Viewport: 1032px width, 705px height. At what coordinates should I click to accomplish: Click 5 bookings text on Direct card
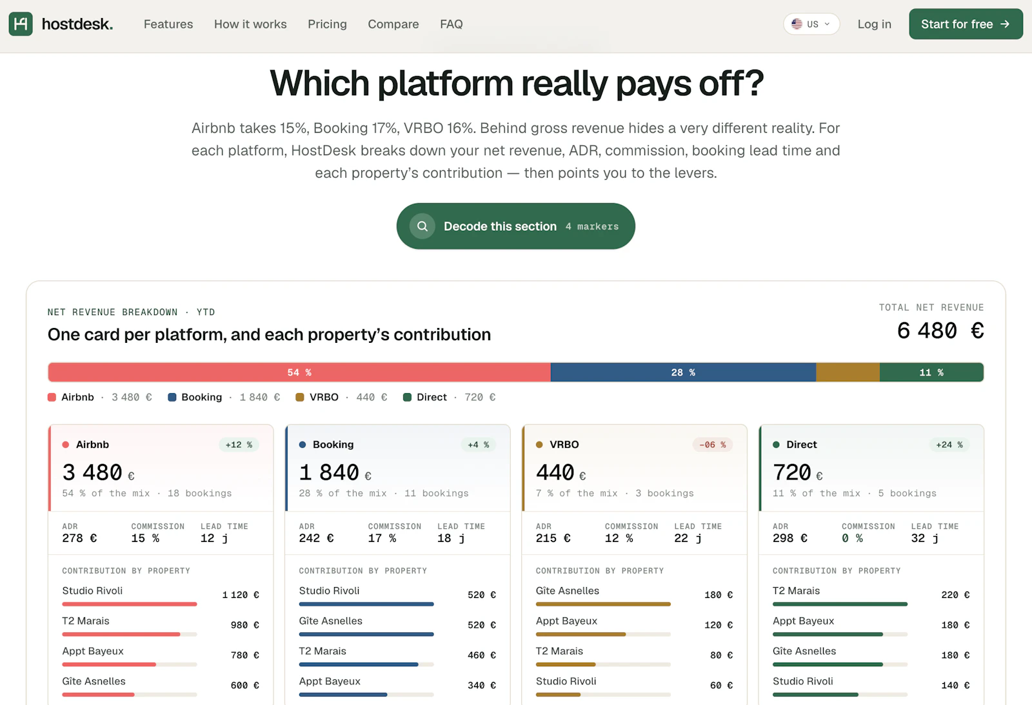point(907,493)
